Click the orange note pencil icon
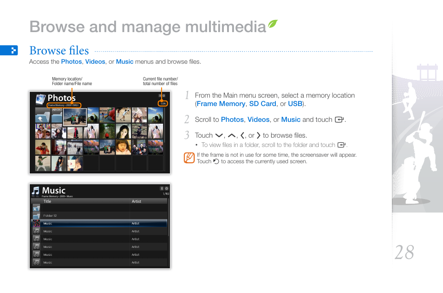Viewport: 443px width, 293px height. (x=189, y=158)
